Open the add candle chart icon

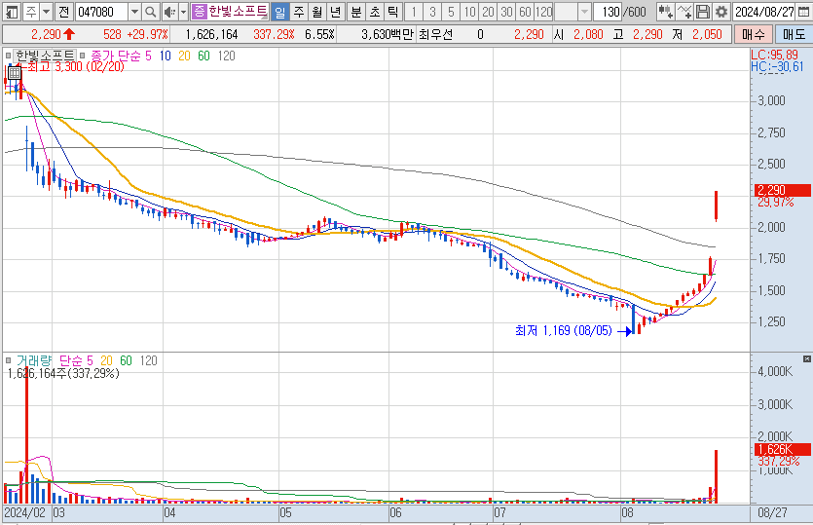tap(665, 12)
